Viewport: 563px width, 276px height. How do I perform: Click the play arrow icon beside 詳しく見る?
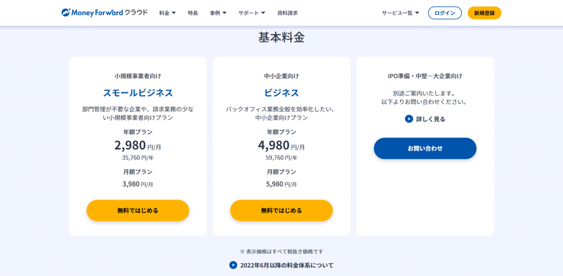pyautogui.click(x=409, y=119)
